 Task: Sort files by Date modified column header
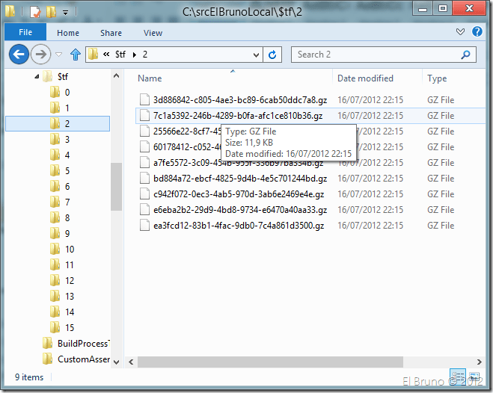(x=365, y=78)
